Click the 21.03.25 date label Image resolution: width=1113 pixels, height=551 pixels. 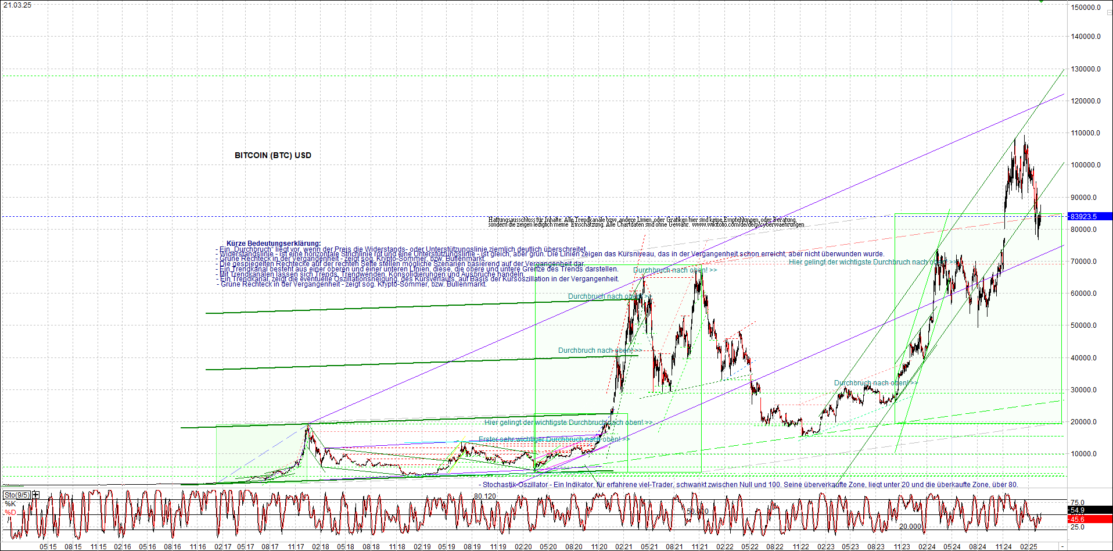click(x=17, y=5)
